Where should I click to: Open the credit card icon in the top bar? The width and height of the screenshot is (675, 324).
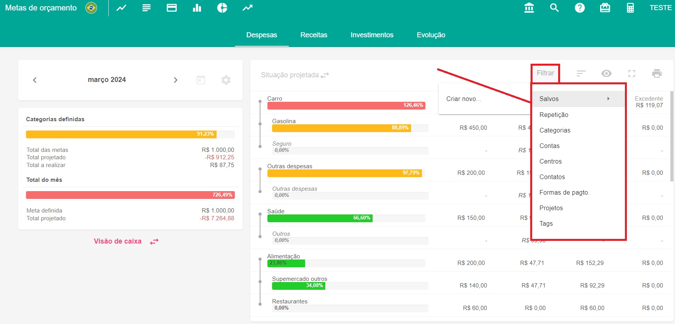[x=172, y=8]
